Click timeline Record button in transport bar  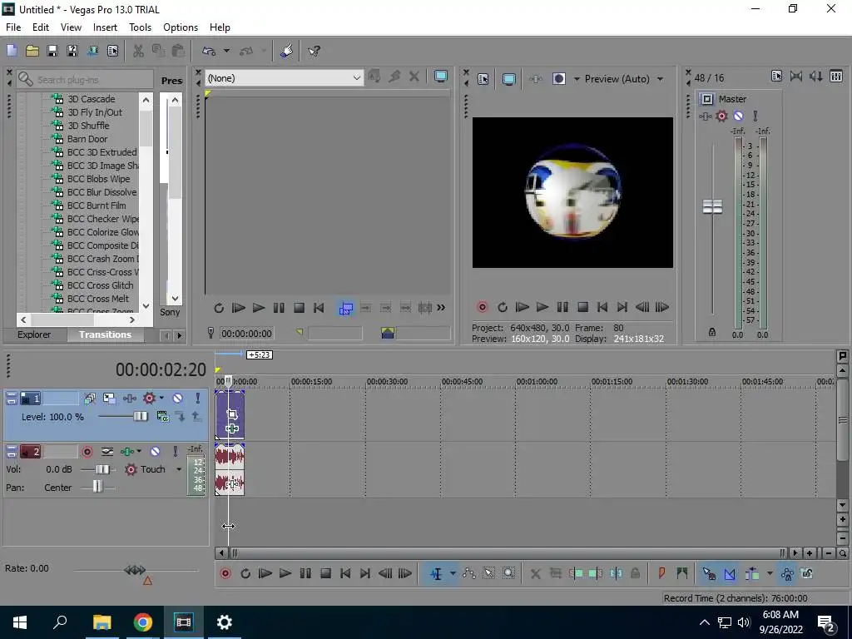pos(225,573)
